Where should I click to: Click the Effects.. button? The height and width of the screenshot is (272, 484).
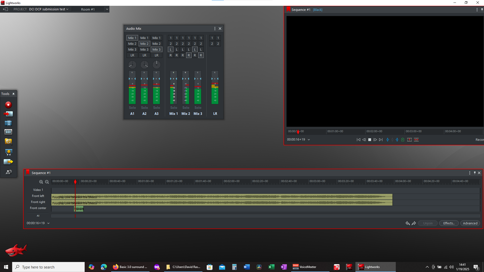(449, 223)
